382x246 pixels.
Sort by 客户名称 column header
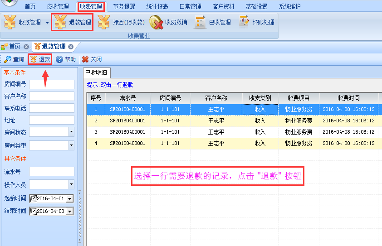click(216, 98)
